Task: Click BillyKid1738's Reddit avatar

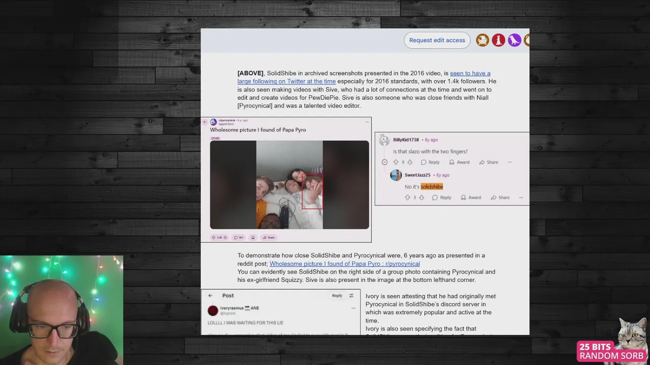Action: coord(384,140)
